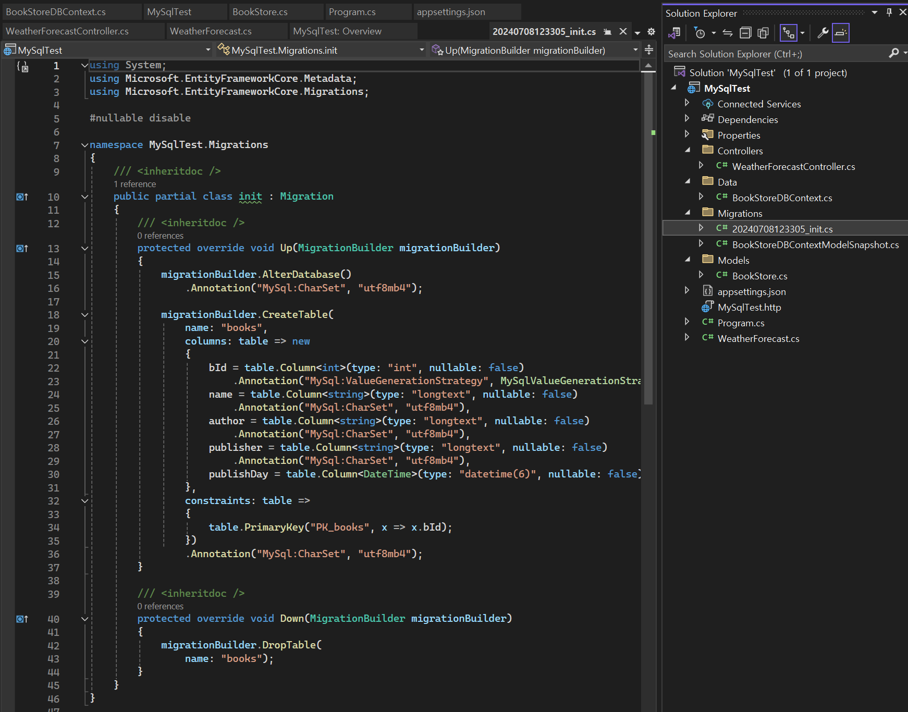Collapse the Down method at line 40
908x712 pixels.
(84, 619)
